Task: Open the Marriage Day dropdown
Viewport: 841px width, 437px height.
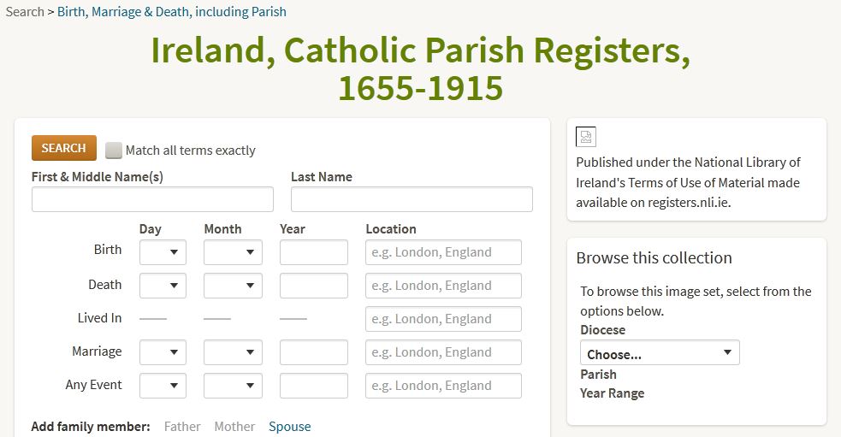Action: click(x=163, y=352)
